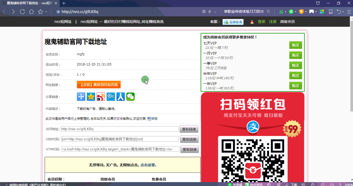Screen dimensions: 353x186
Task: Click the QQ penguin icon in header
Action: (252, 22)
